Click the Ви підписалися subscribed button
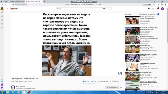 click(112, 87)
